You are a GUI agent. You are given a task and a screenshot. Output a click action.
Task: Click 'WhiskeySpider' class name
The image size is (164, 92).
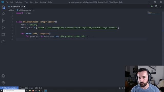click(x=31, y=22)
